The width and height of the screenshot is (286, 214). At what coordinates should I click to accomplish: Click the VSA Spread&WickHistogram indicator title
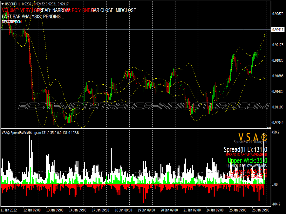[x=40, y=133]
